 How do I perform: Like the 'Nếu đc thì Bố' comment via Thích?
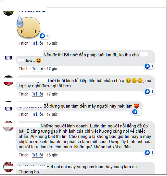tap(24, 68)
